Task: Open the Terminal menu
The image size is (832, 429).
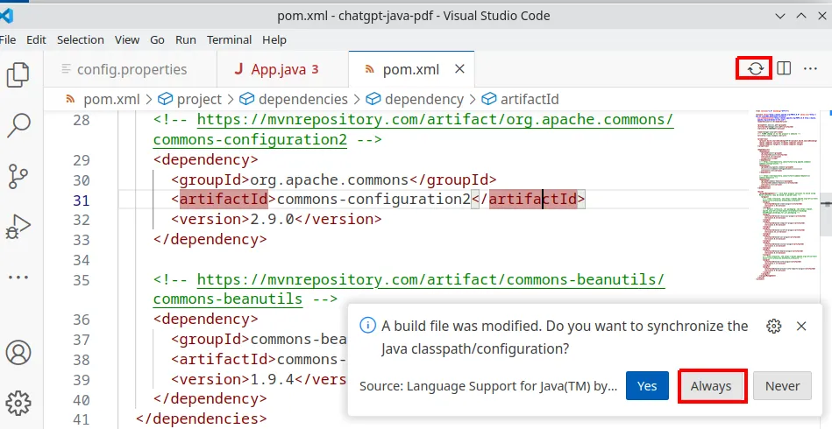Action: pyautogui.click(x=229, y=39)
